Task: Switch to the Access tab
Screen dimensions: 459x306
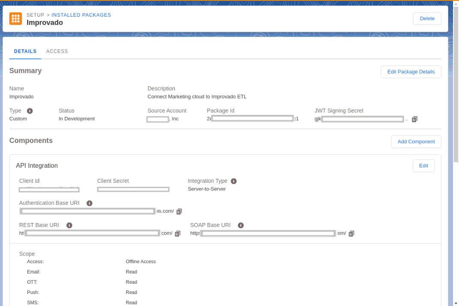Action: pos(57,51)
